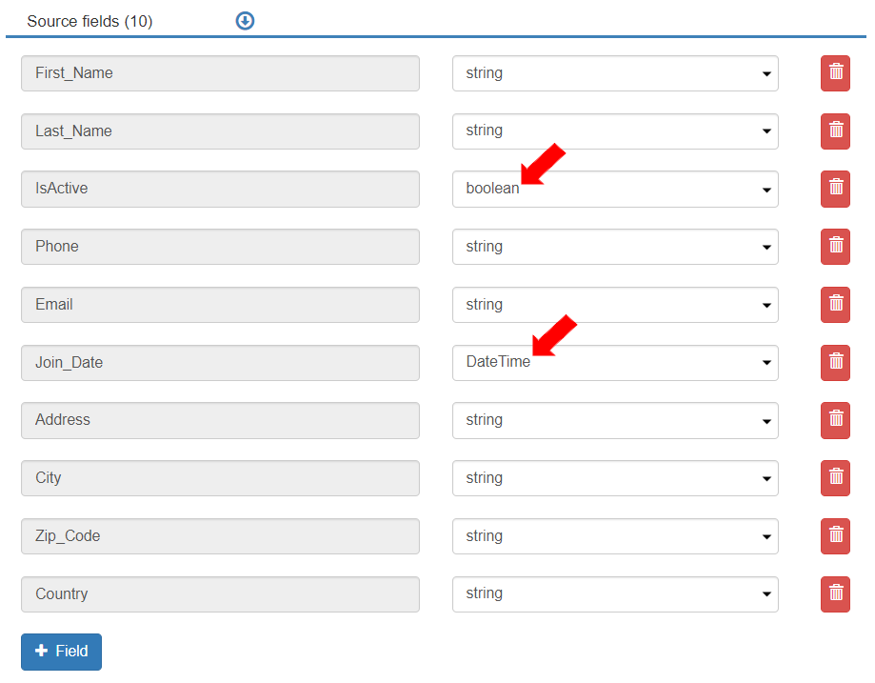Delete the Join_Date source field

coord(835,362)
